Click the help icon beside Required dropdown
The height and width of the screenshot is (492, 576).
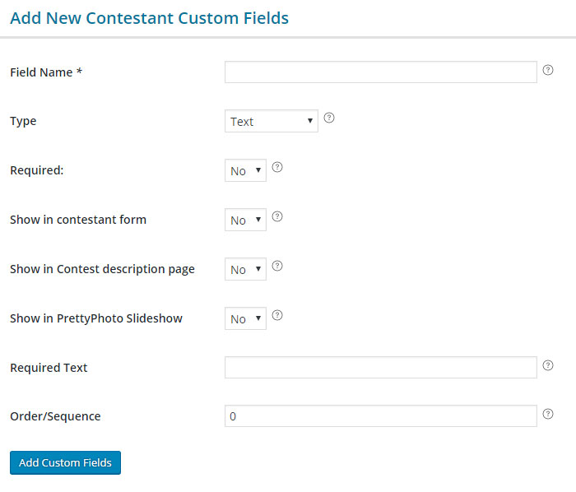277,167
